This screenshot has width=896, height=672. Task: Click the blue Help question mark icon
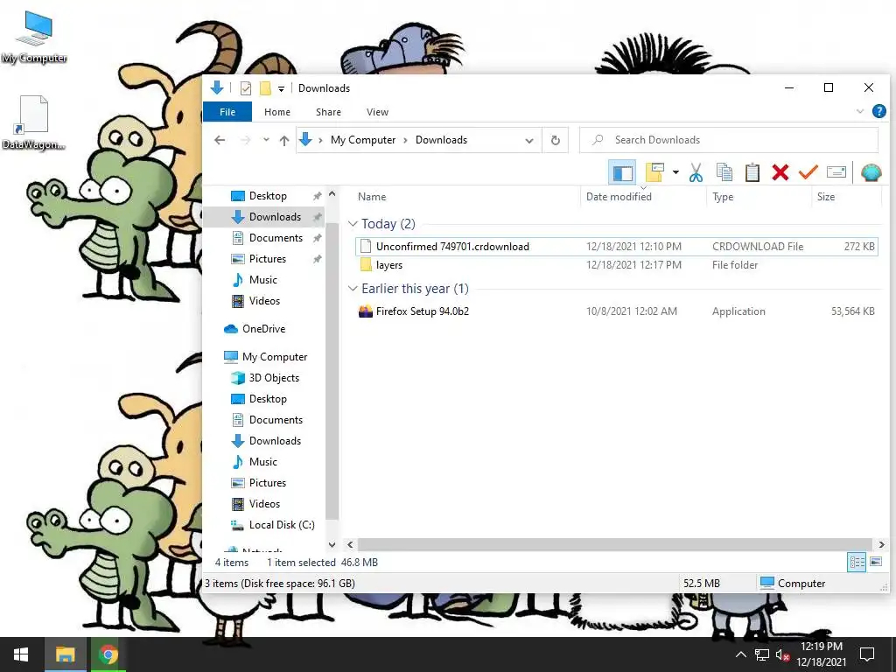(x=878, y=111)
